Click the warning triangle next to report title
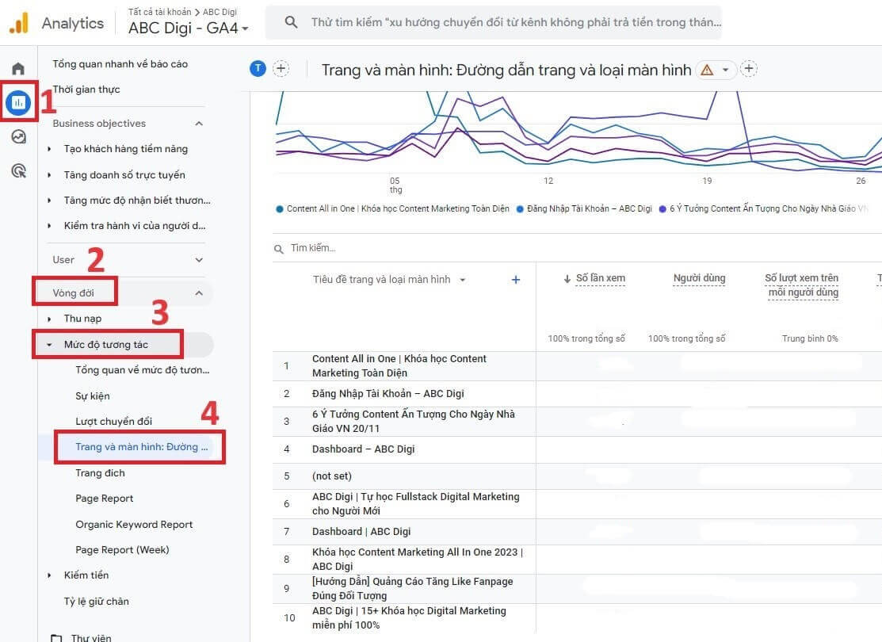Image resolution: width=882 pixels, height=642 pixels. pos(707,70)
